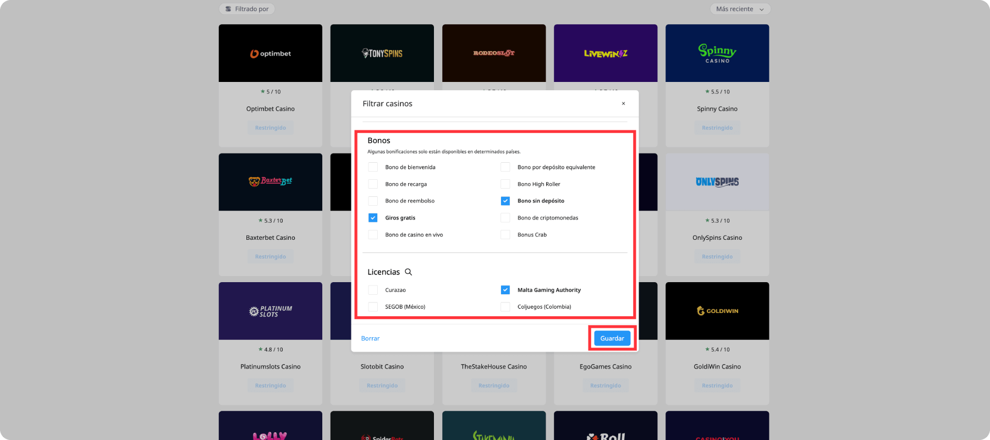This screenshot has width=990, height=440.
Task: Check Bono por depósito equivalente
Action: (x=505, y=167)
